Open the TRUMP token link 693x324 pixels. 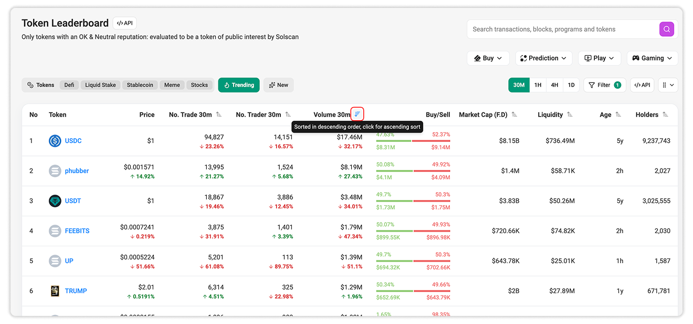pyautogui.click(x=76, y=291)
